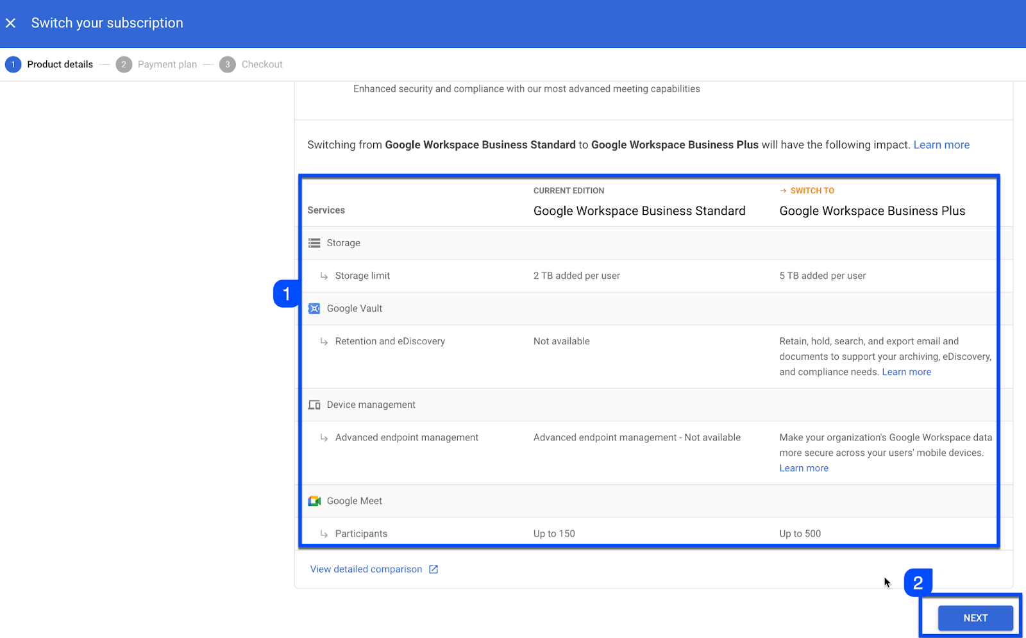Click the Up to 150 participants cell
This screenshot has height=638, width=1026.
click(554, 533)
